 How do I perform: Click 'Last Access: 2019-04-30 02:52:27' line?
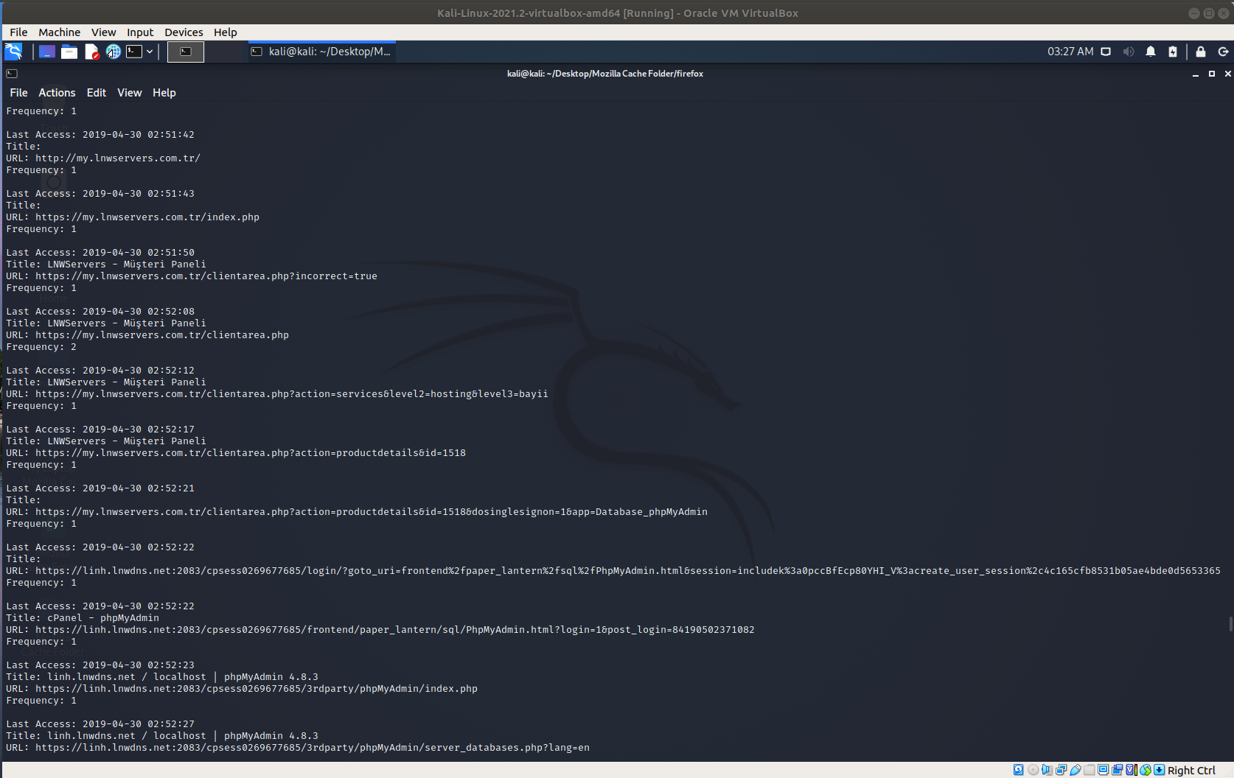100,724
